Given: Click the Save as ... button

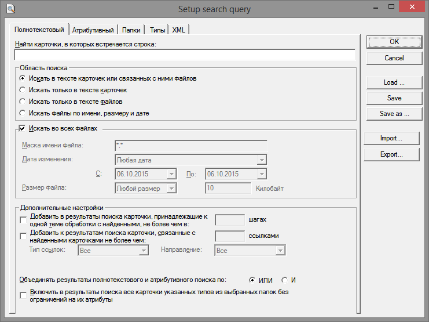Looking at the screenshot, I should (x=394, y=114).
